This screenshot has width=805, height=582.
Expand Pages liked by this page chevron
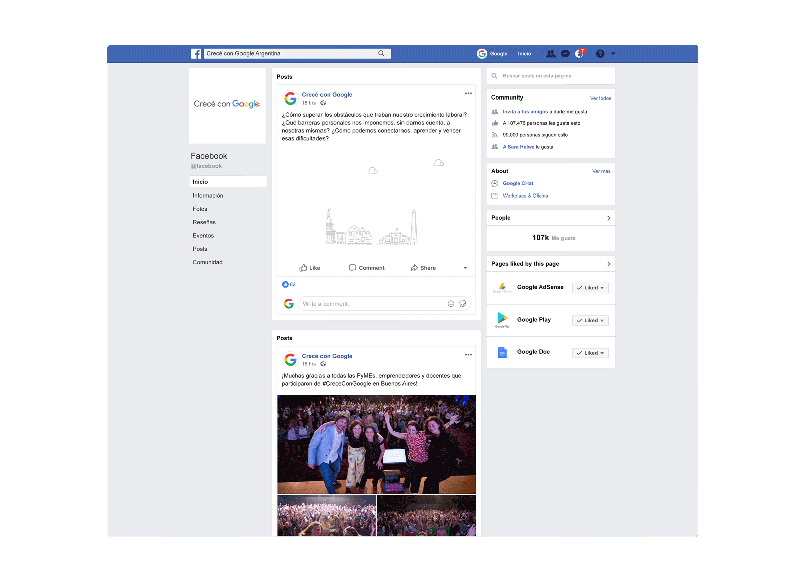click(x=609, y=264)
